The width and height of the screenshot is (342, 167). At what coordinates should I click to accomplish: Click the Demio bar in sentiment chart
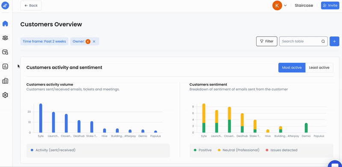[306, 128]
